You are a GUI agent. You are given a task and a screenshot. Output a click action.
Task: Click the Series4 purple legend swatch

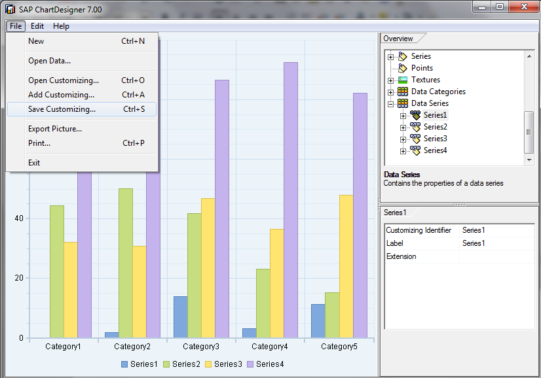pos(250,364)
